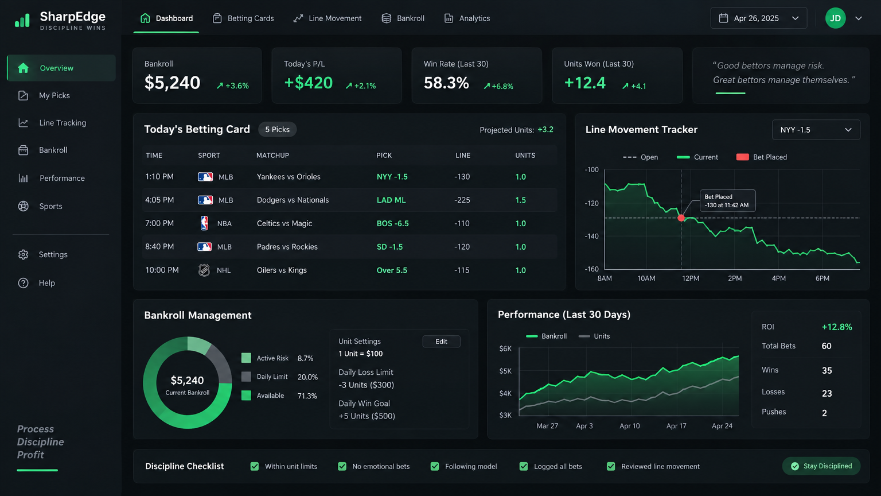Click the Stay Disciplined button
The image size is (881, 496).
point(821,466)
